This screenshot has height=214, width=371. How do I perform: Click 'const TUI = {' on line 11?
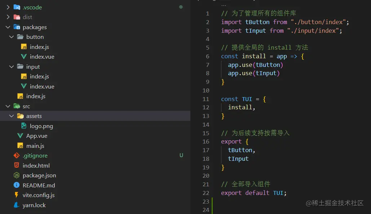[x=243, y=99]
